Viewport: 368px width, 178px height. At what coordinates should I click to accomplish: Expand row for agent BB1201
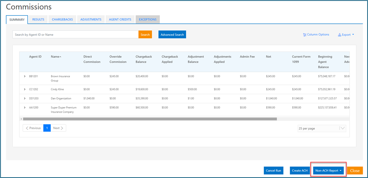coord(25,76)
